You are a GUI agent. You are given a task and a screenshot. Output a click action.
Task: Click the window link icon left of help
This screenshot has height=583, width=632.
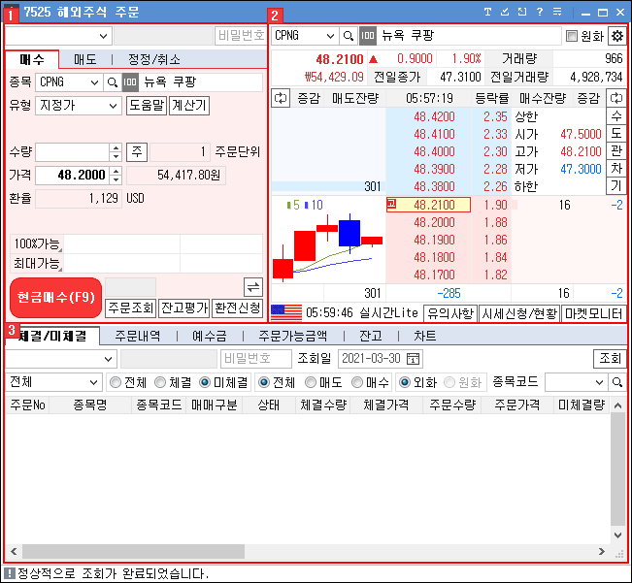pos(522,12)
